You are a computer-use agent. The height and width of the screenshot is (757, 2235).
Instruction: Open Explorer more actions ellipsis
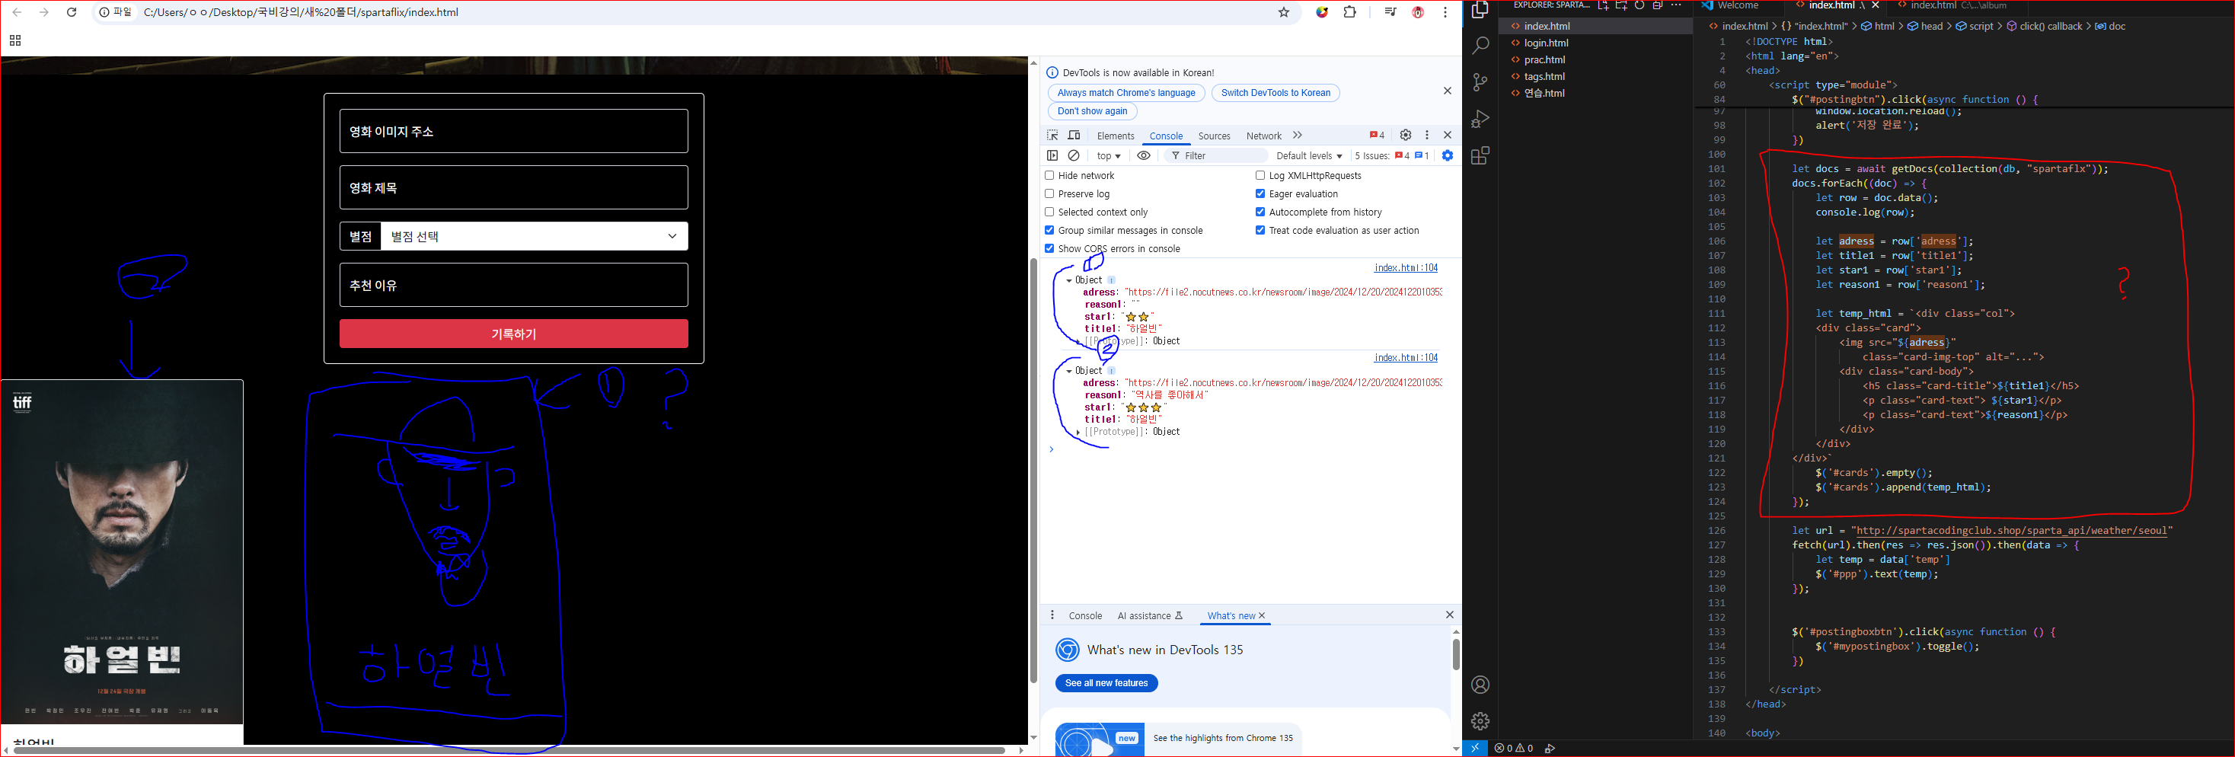[x=1676, y=5]
